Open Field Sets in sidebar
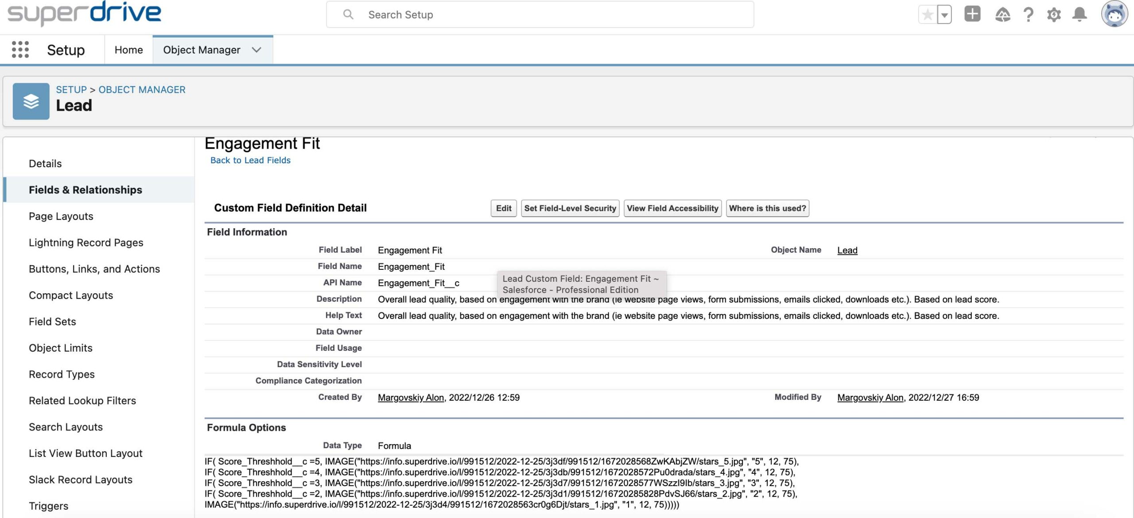Screen dimensions: 1134x518 (x=52, y=322)
